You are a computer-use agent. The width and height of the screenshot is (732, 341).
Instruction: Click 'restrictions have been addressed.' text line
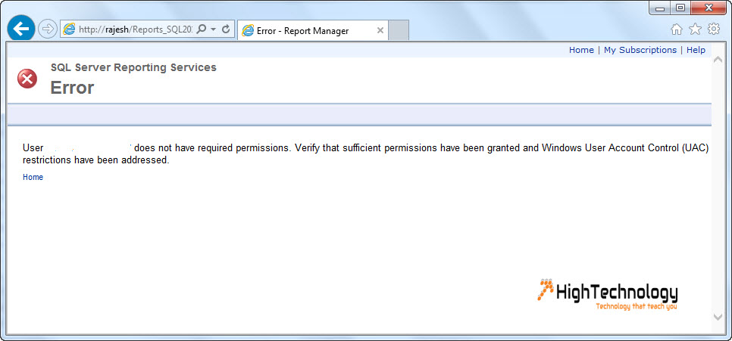click(x=95, y=160)
